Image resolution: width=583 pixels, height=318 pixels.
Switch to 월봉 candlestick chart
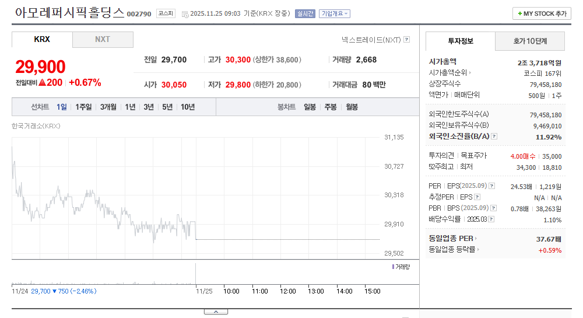(352, 107)
